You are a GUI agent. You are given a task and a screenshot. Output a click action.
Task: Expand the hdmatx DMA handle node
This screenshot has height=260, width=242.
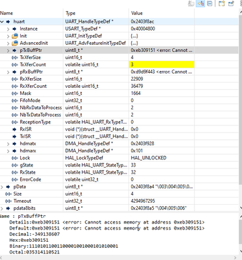pyautogui.click(x=8, y=144)
